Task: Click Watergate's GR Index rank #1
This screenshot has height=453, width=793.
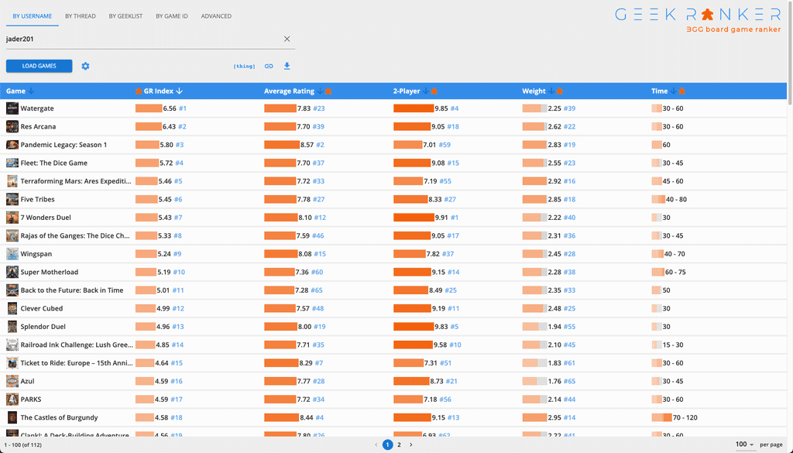Action: click(x=183, y=108)
